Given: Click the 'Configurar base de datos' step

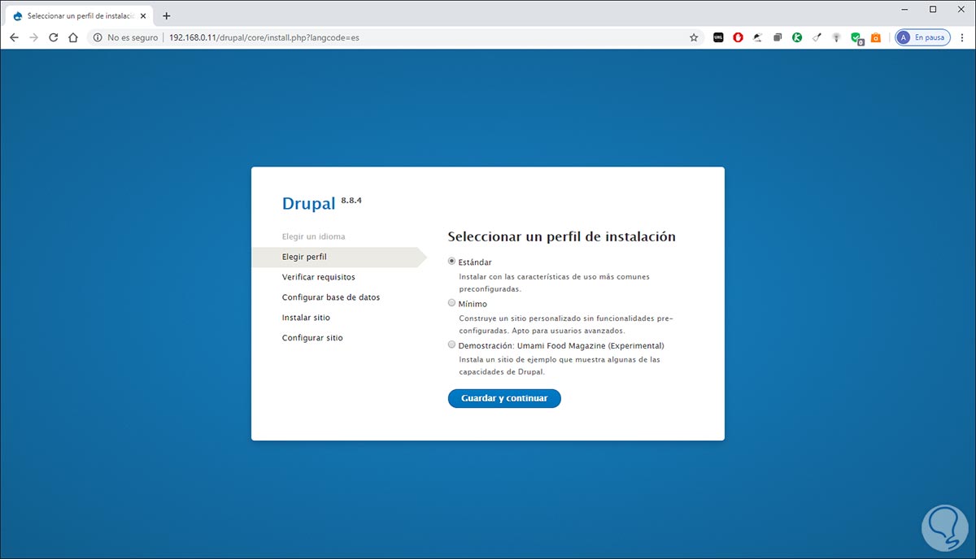Looking at the screenshot, I should (331, 297).
